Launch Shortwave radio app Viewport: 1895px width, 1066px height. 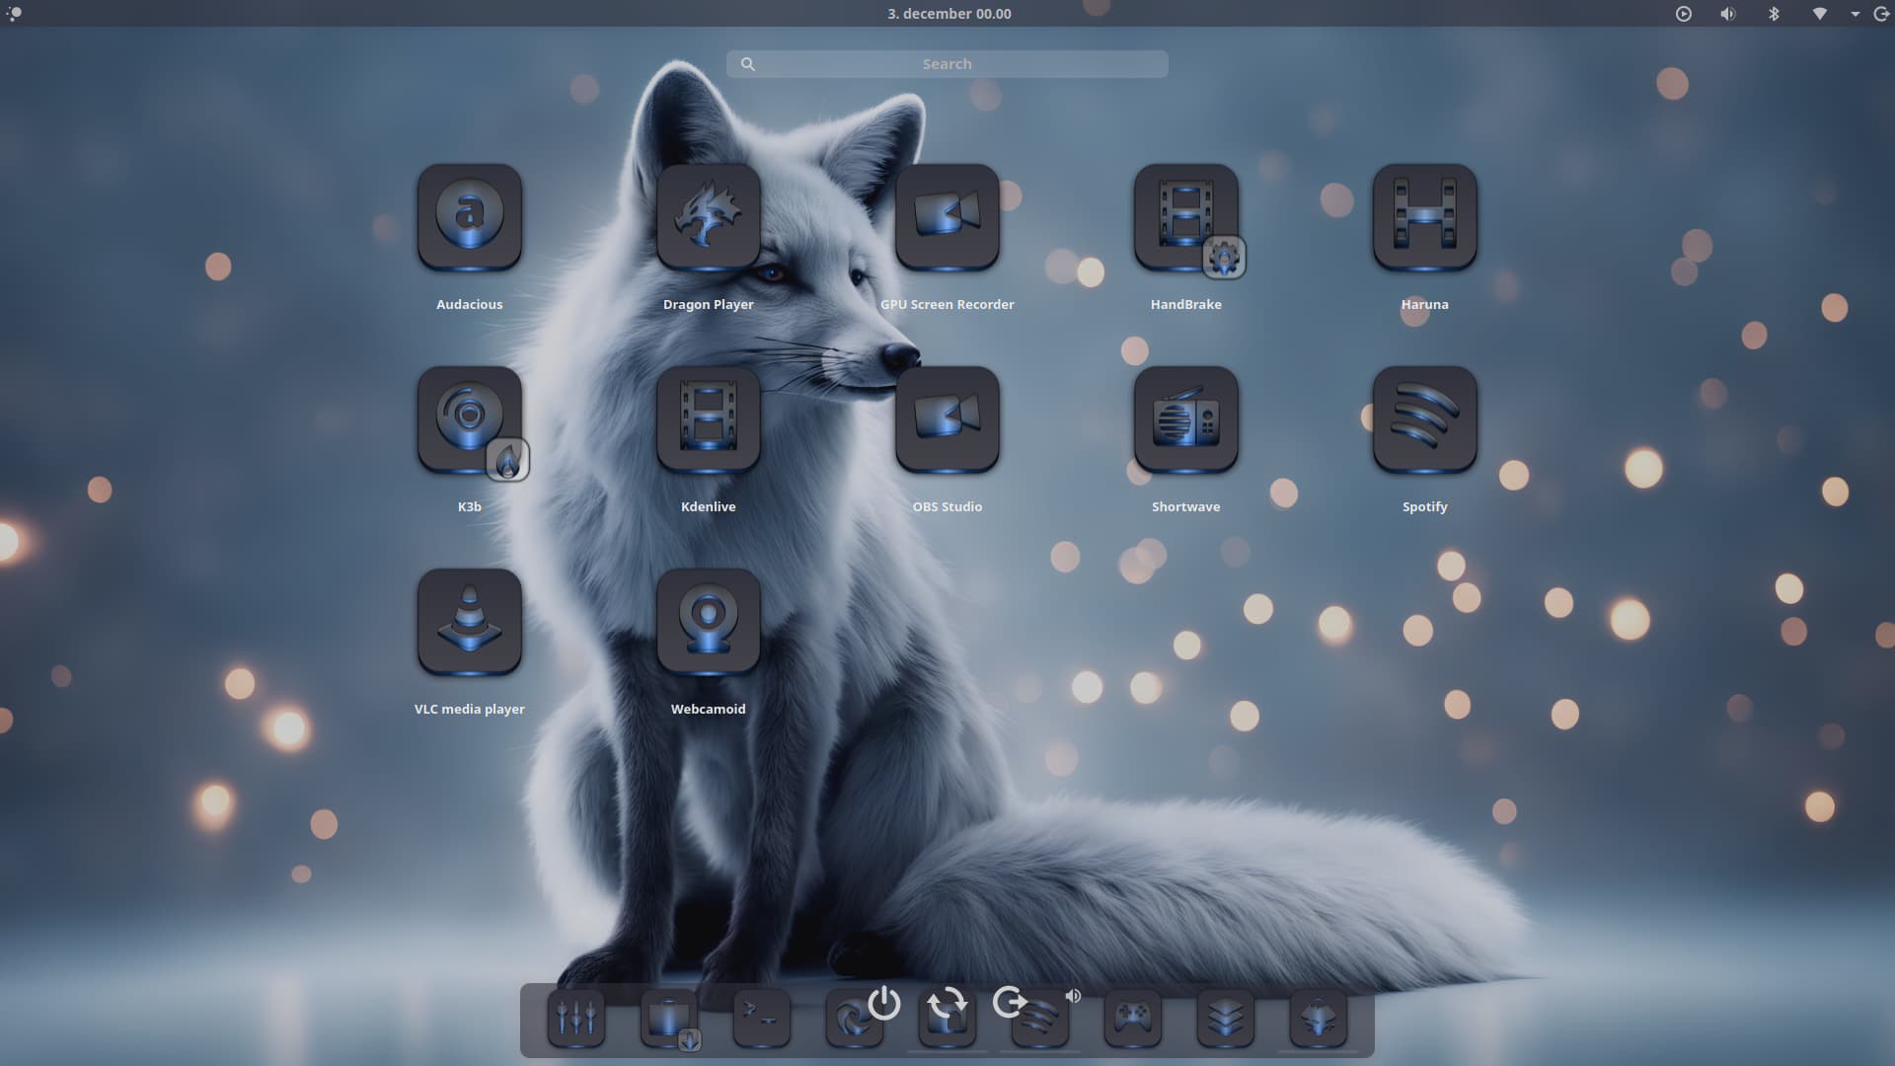1185,419
